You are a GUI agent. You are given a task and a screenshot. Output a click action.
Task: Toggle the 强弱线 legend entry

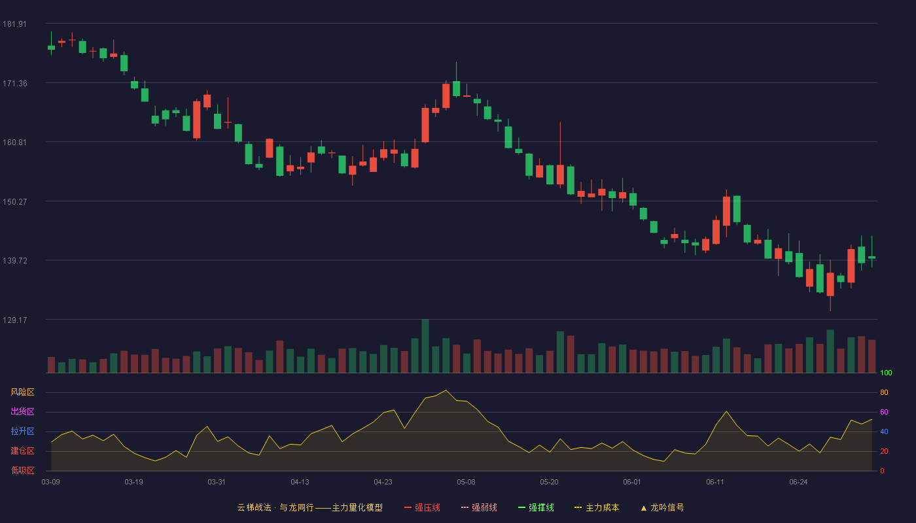point(479,507)
